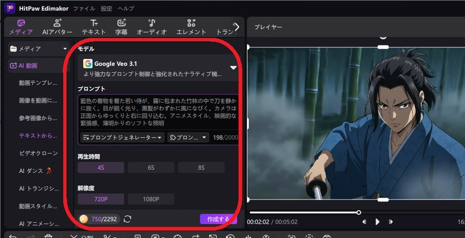Show more tabs with right chevron
The height and width of the screenshot is (238, 465).
[237, 27]
